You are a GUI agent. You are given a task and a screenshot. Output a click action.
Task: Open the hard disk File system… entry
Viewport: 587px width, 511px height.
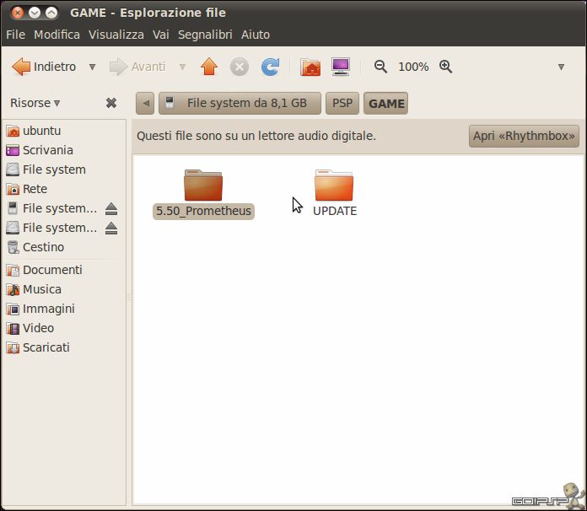(x=60, y=228)
